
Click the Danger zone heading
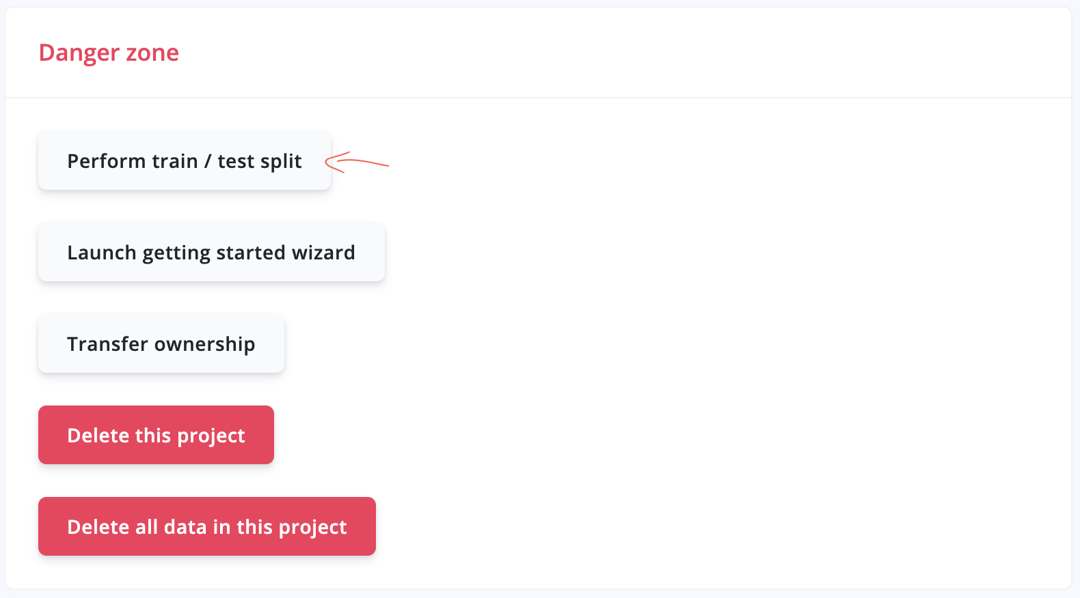tap(109, 53)
